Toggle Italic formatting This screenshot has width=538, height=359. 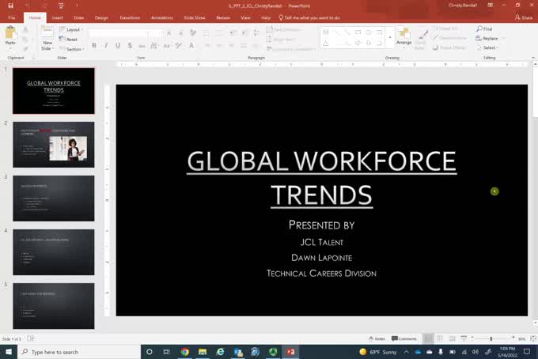click(106, 45)
